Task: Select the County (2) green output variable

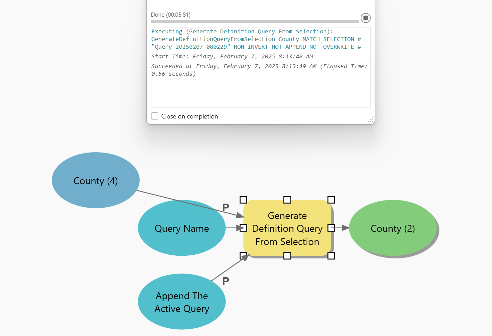Action: pos(393,228)
